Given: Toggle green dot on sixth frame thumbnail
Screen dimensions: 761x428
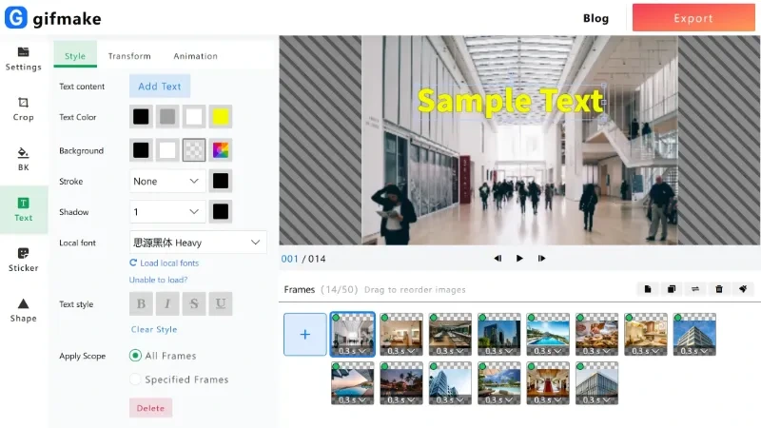Looking at the screenshot, I should [580, 318].
